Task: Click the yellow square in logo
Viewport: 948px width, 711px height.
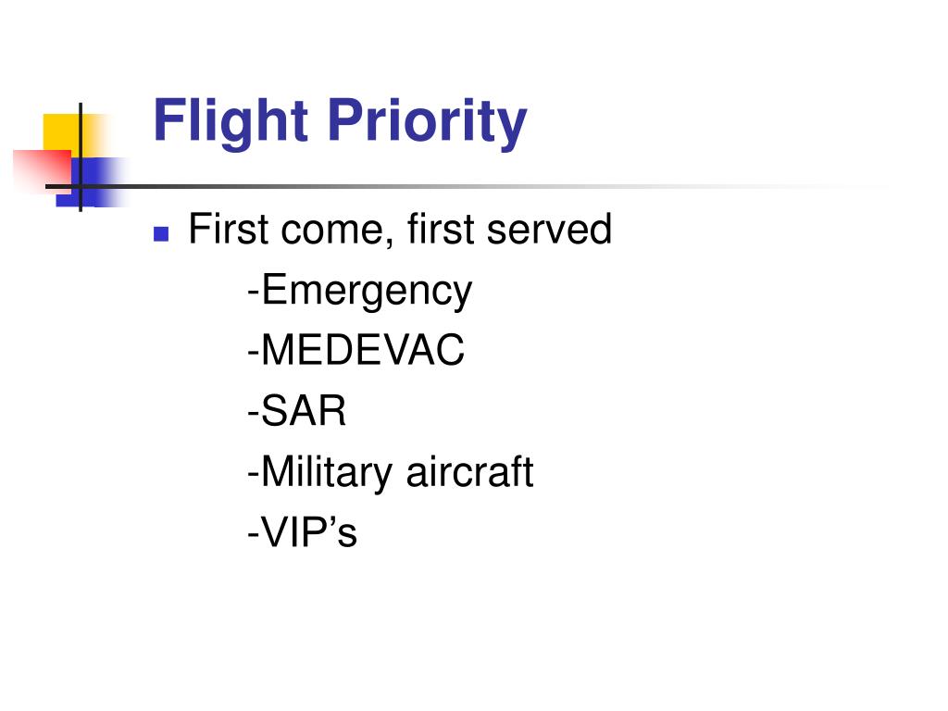Action: point(66,134)
